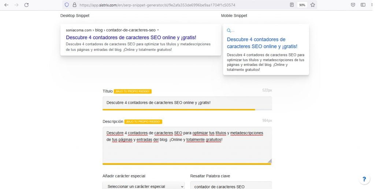The image size is (375, 189).
Task: Click the tracking protection shield icon
Action: (67, 5)
